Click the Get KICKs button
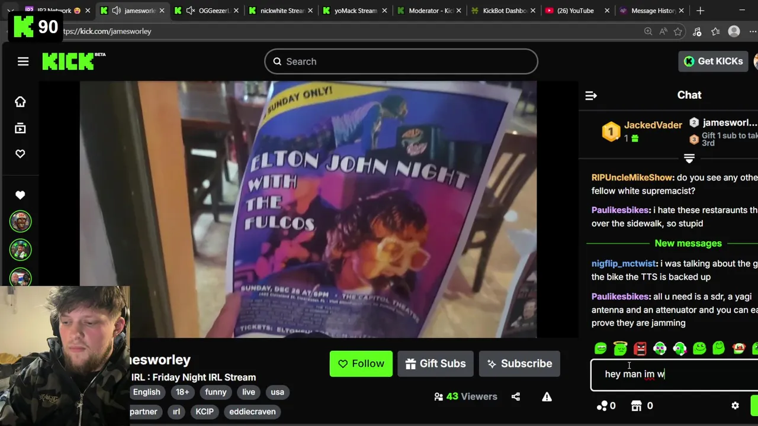The width and height of the screenshot is (758, 426). click(714, 61)
